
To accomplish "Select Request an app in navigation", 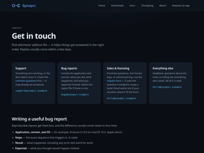I will pos(181,6).
